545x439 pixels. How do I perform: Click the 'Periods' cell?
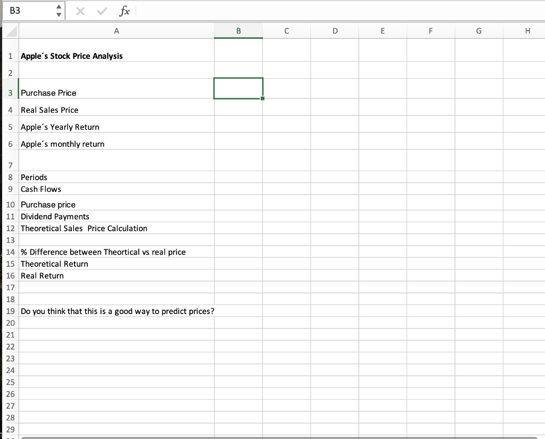pyautogui.click(x=117, y=177)
